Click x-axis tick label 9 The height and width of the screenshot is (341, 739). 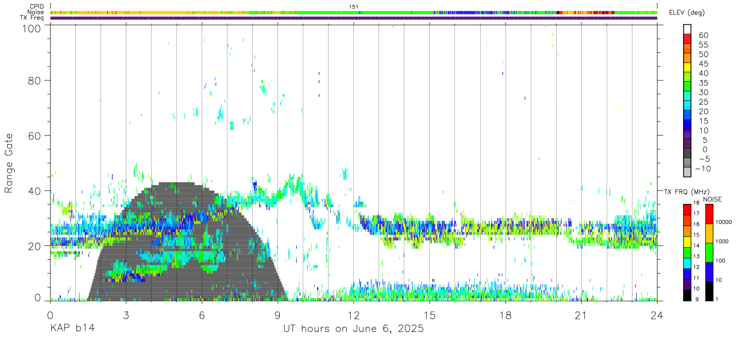(x=278, y=315)
